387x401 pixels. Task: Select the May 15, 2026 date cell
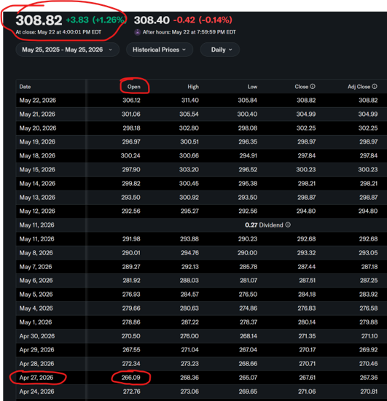(37, 170)
